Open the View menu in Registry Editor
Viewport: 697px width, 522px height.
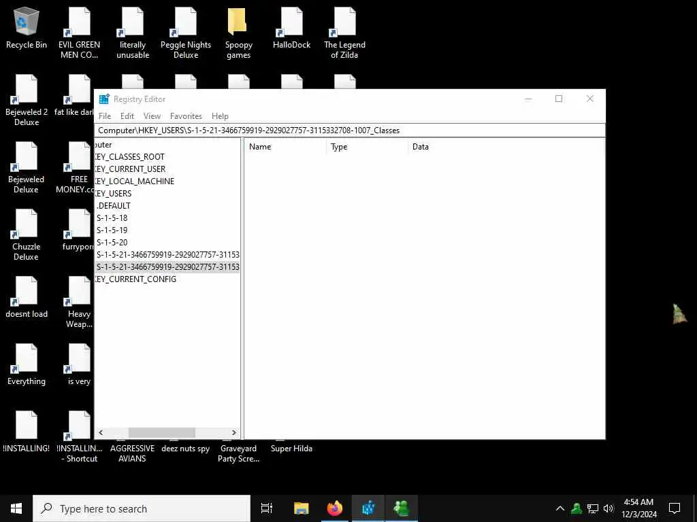152,116
